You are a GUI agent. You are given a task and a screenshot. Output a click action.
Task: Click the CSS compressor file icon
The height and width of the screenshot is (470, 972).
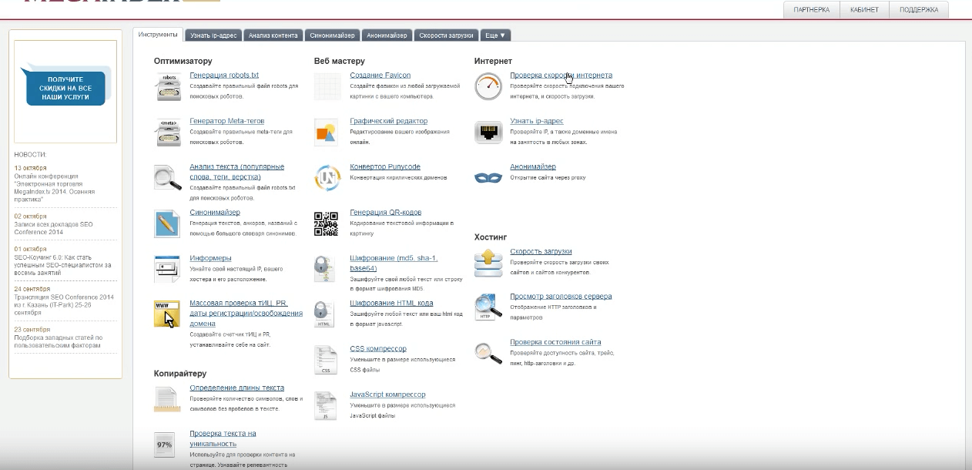[x=327, y=360]
